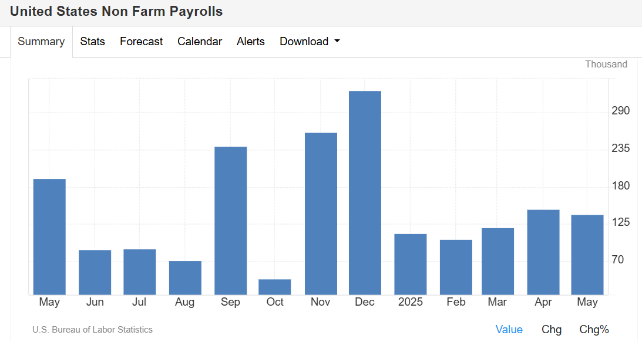Image resolution: width=642 pixels, height=342 pixels.
Task: Click the Aug x-axis label
Action: click(184, 302)
